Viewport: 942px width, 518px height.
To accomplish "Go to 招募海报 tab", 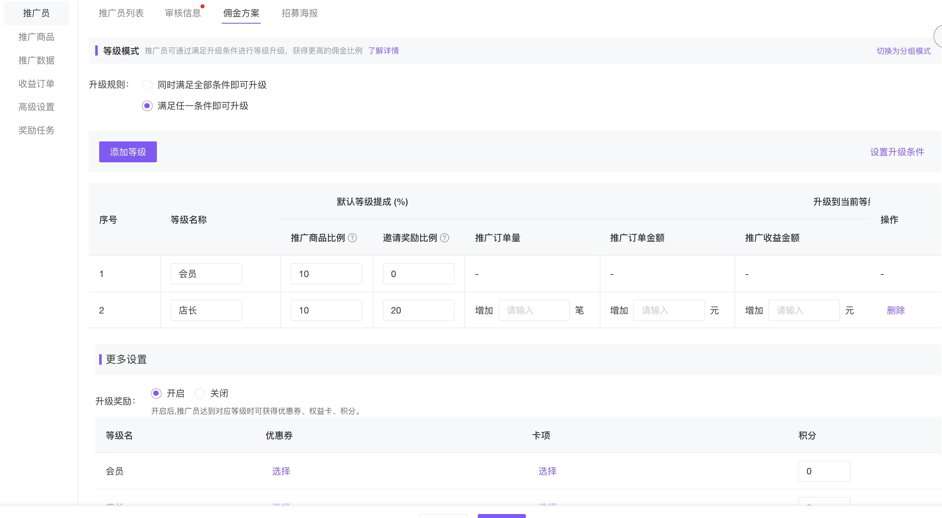I will [x=299, y=13].
